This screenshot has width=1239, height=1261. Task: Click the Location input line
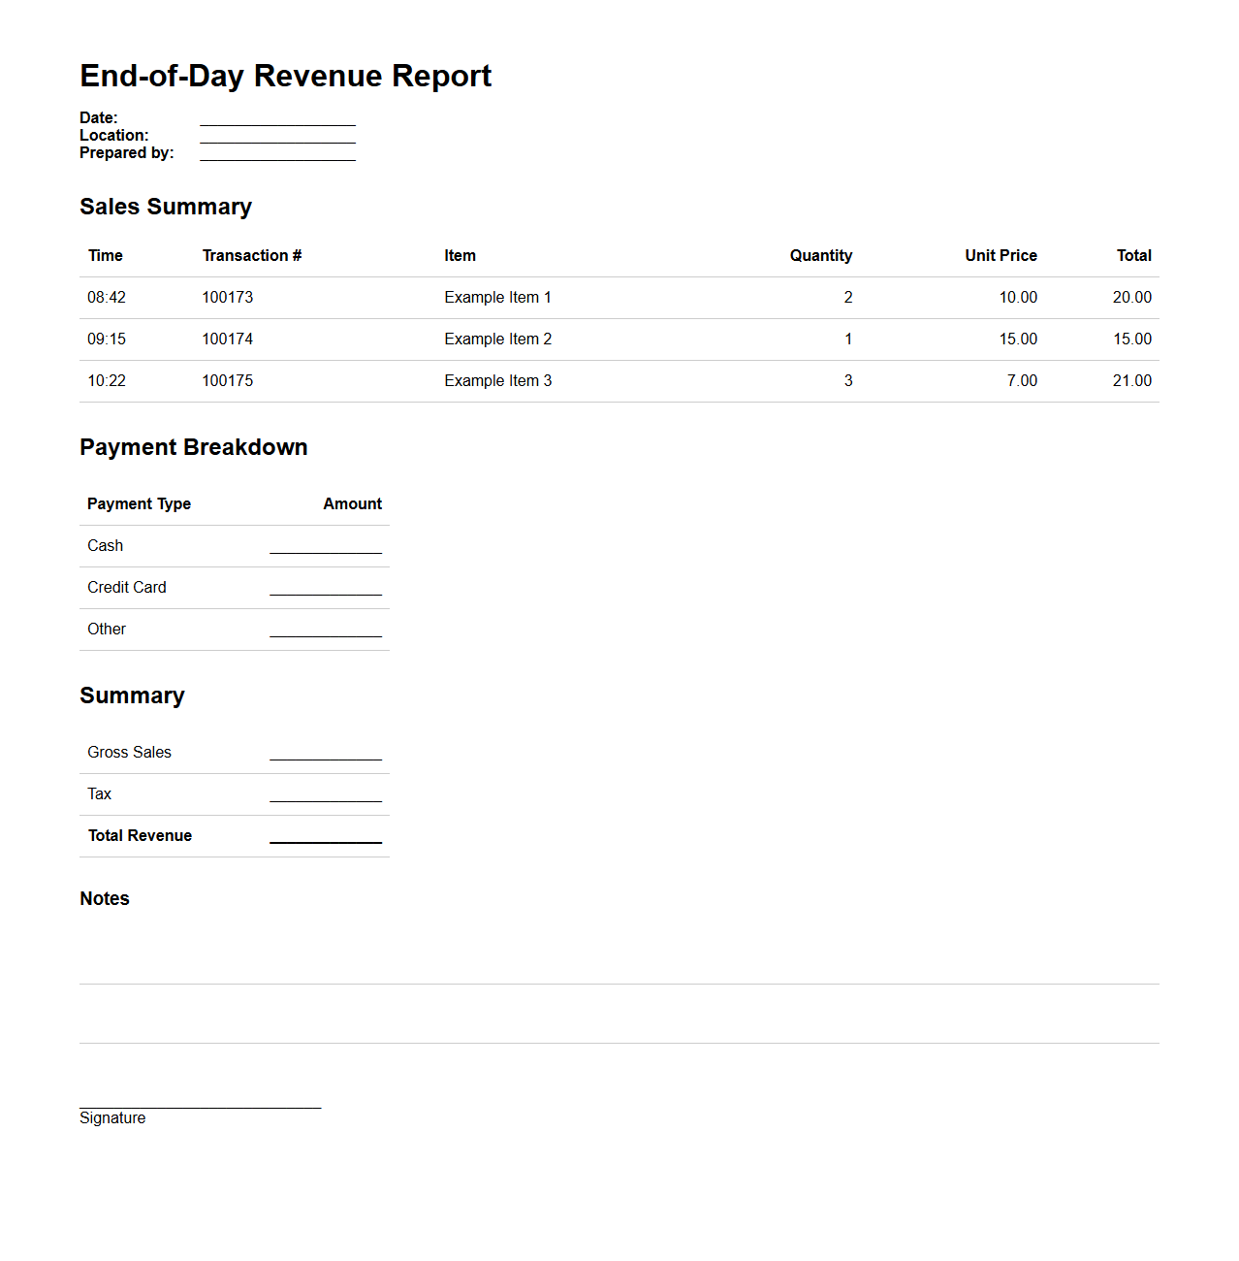coord(277,140)
